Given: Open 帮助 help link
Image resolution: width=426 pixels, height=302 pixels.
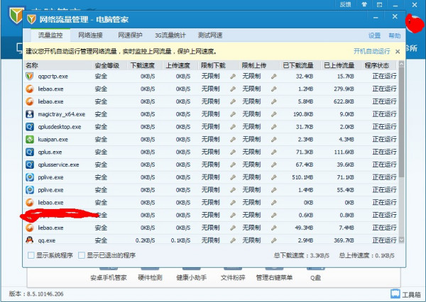Looking at the screenshot, I should point(395,35).
